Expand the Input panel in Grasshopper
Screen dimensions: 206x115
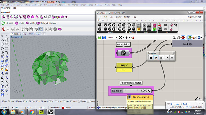point(156,32)
